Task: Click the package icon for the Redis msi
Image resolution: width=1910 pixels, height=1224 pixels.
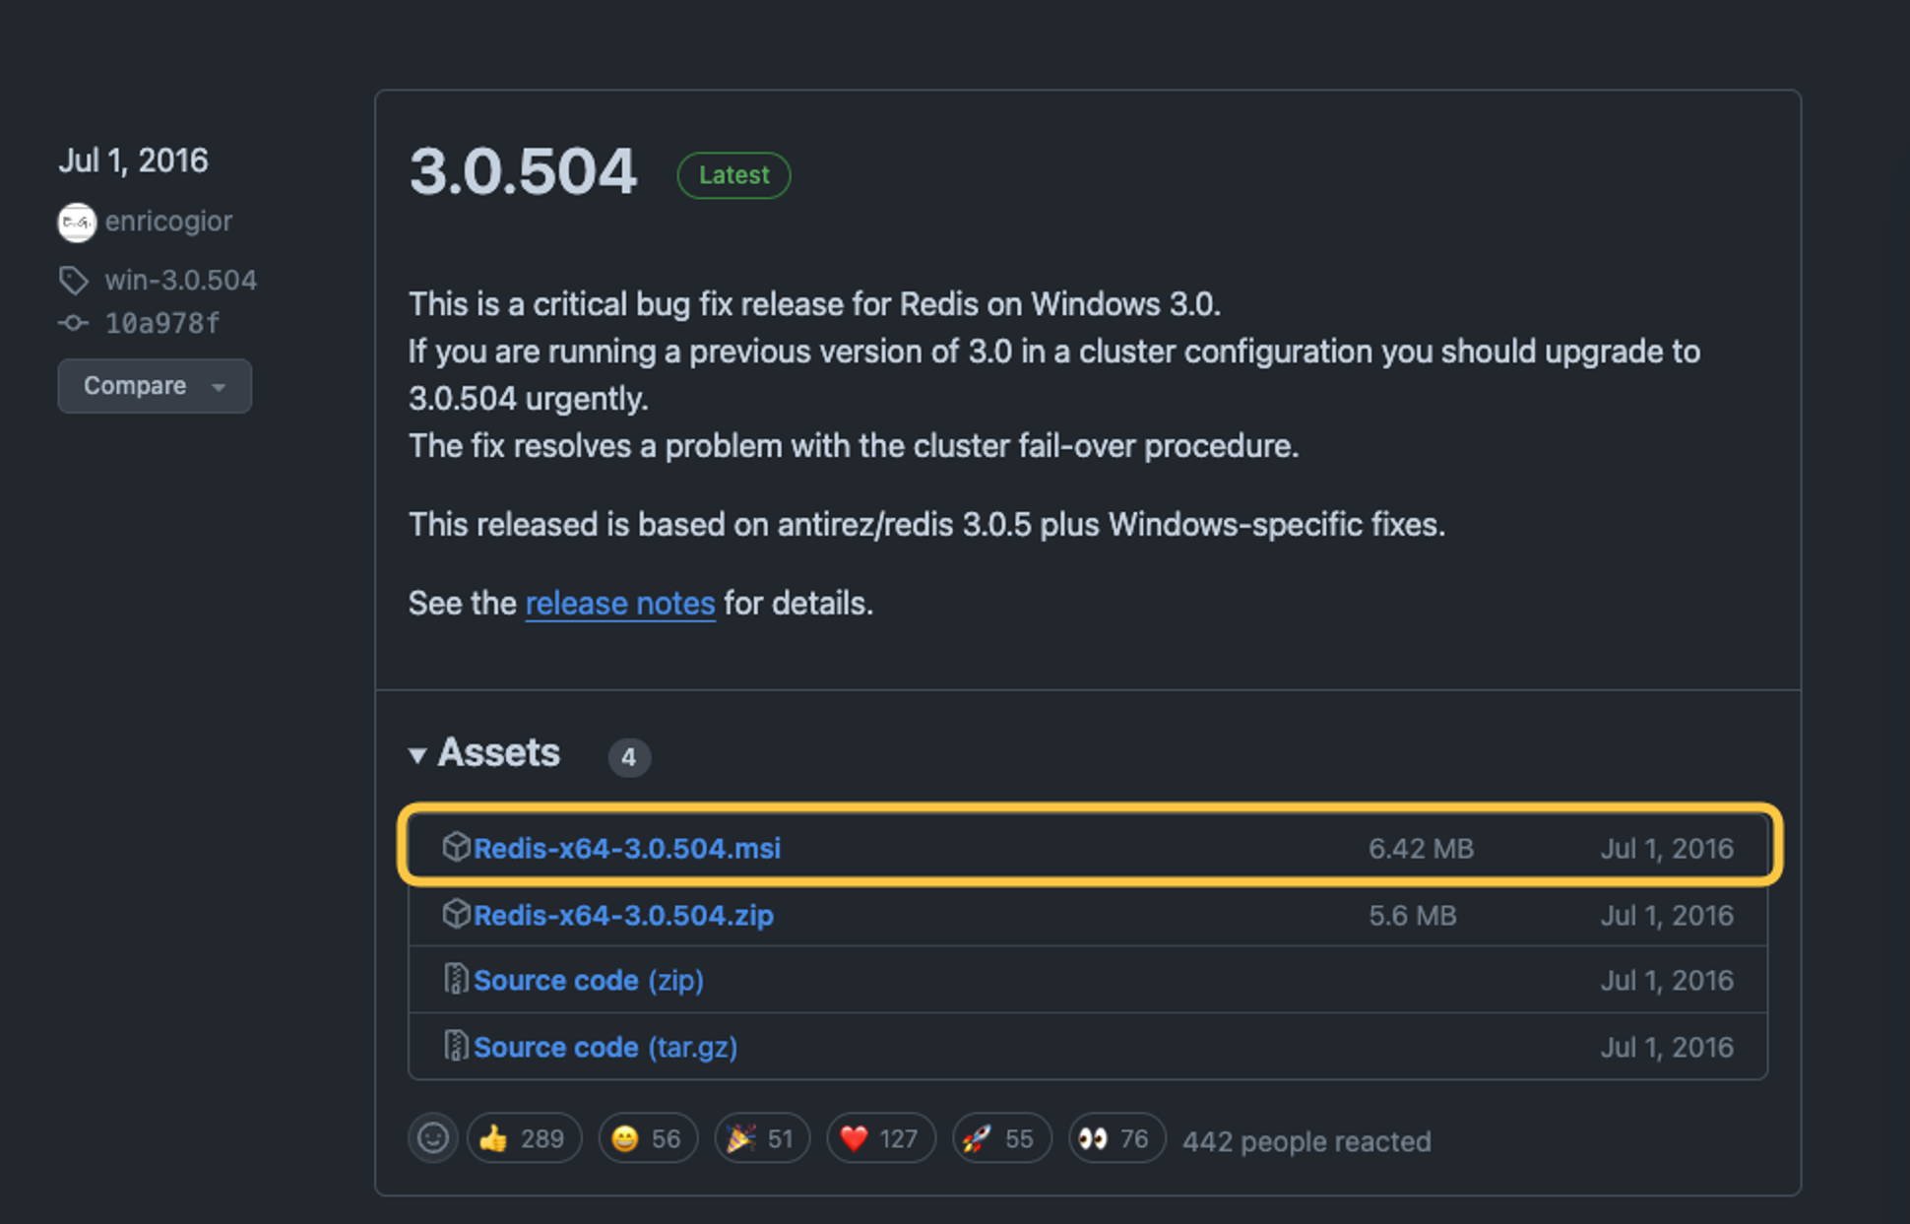Action: pos(456,847)
